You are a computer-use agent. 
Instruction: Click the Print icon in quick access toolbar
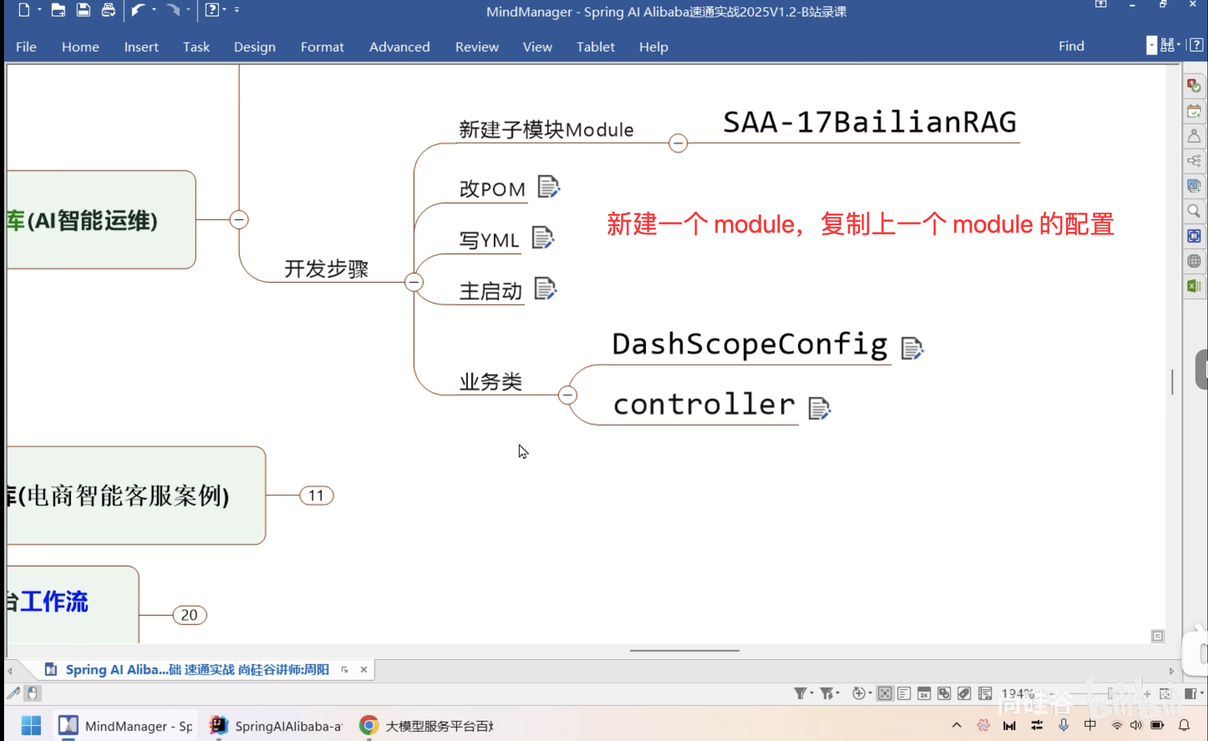(x=108, y=10)
